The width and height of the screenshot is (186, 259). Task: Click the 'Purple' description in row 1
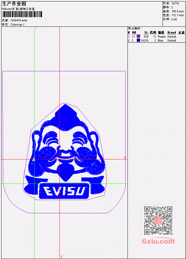[x=162, y=36]
